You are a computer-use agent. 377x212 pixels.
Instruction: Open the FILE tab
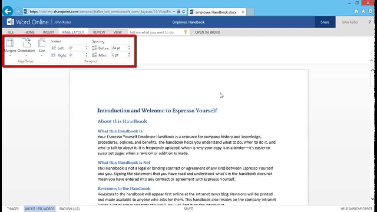coord(11,32)
